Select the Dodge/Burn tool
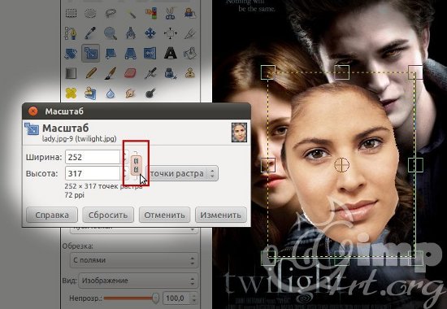The image size is (447, 309). tap(150, 93)
